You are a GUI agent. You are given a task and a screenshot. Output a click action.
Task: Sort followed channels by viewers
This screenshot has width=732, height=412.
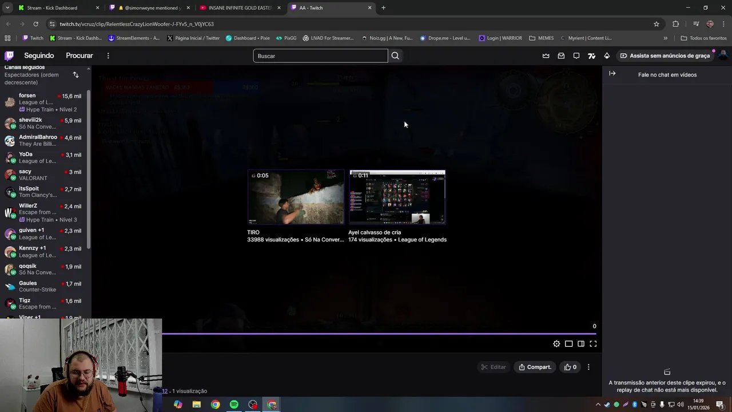(75, 75)
